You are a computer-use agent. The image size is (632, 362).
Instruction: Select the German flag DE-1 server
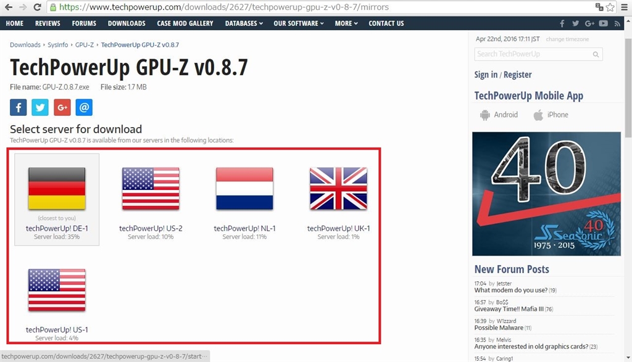click(57, 189)
